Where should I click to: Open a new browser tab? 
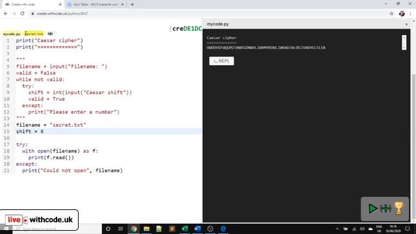(x=132, y=5)
